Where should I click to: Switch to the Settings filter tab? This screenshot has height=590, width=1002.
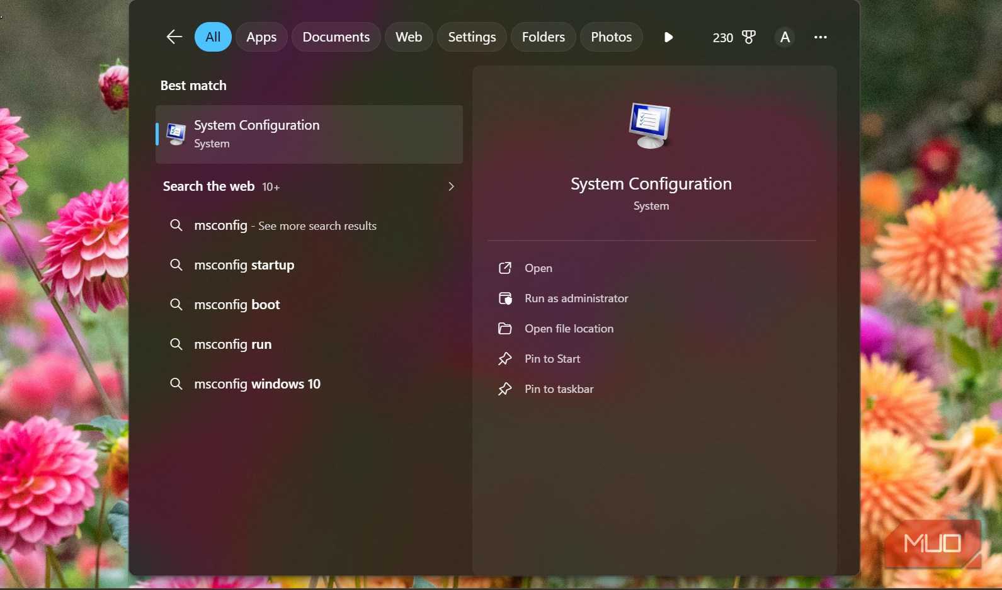472,37
